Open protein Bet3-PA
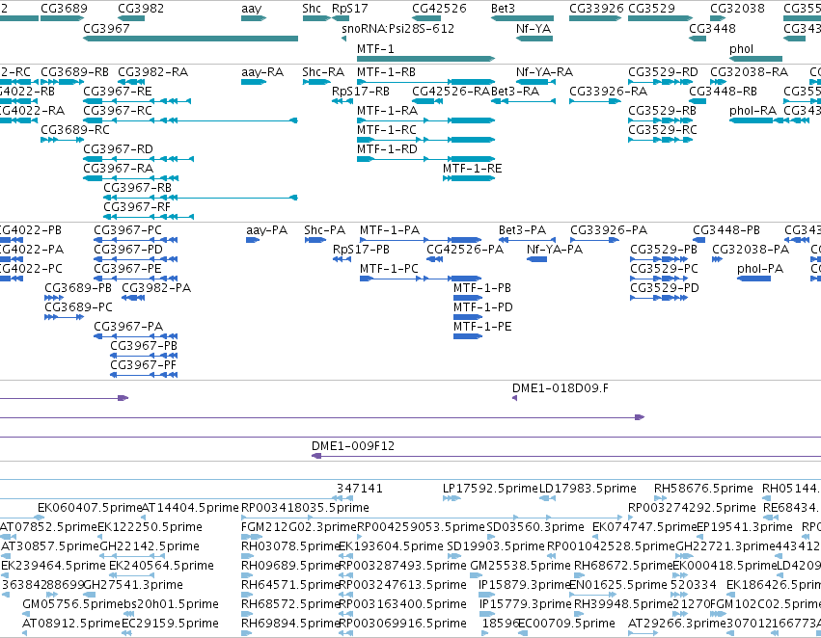Image resolution: width=821 pixels, height=638 pixels. tap(528, 240)
